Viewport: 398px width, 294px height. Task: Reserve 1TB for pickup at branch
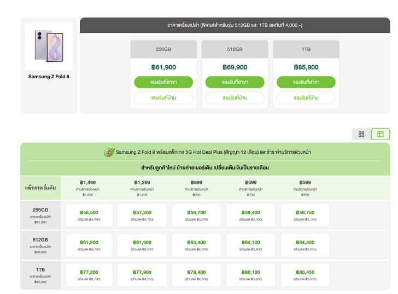pos(306,82)
